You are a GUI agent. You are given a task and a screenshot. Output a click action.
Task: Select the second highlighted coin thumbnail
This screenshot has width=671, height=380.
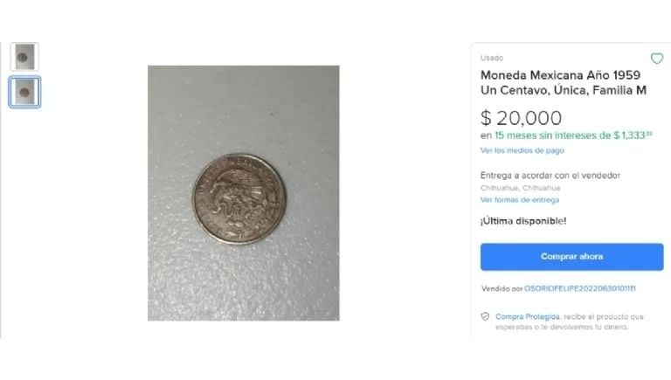24,92
